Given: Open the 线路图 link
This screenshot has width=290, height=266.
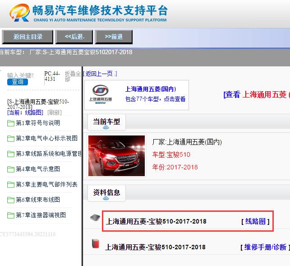Looking at the screenshot, I should pos(255,221).
